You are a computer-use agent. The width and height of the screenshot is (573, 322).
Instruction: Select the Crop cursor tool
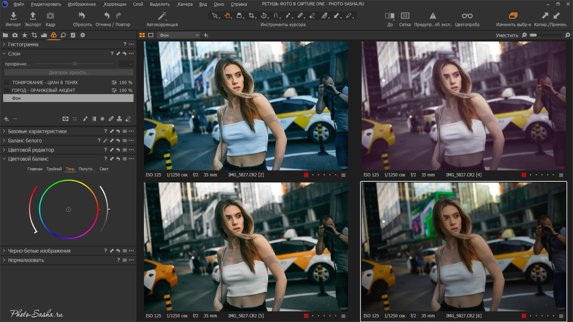(252, 16)
